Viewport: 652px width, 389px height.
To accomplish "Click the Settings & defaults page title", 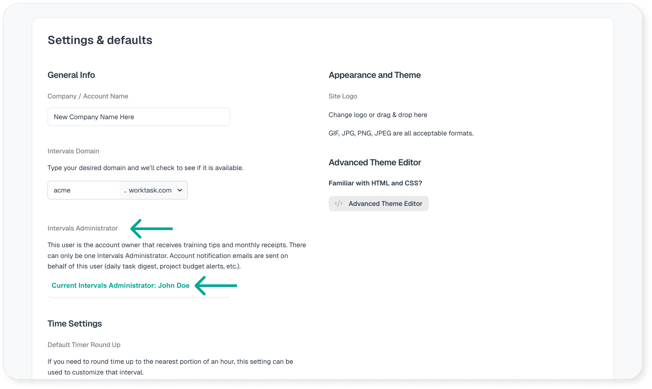I will click(x=100, y=40).
